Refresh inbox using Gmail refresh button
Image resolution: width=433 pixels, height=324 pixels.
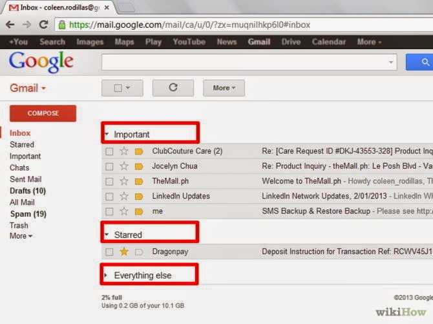pos(173,88)
